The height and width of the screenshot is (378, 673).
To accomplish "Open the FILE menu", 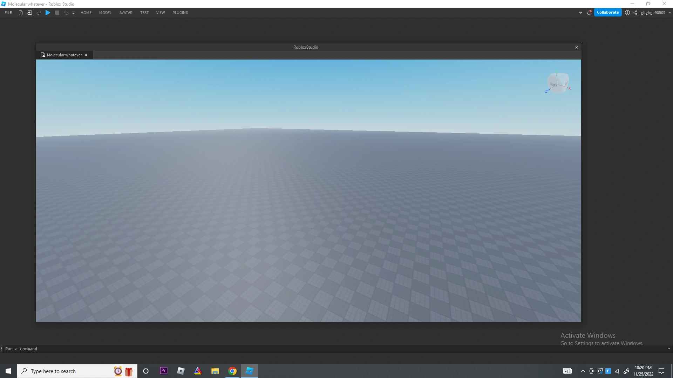I will click(x=8, y=13).
